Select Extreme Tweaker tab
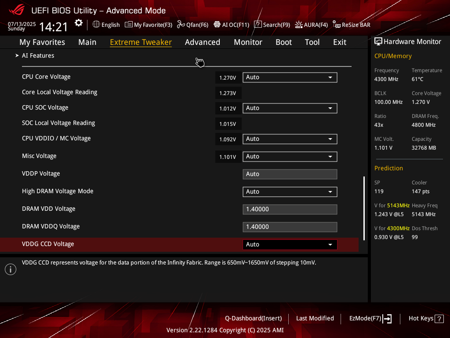The image size is (450, 338). point(141,42)
